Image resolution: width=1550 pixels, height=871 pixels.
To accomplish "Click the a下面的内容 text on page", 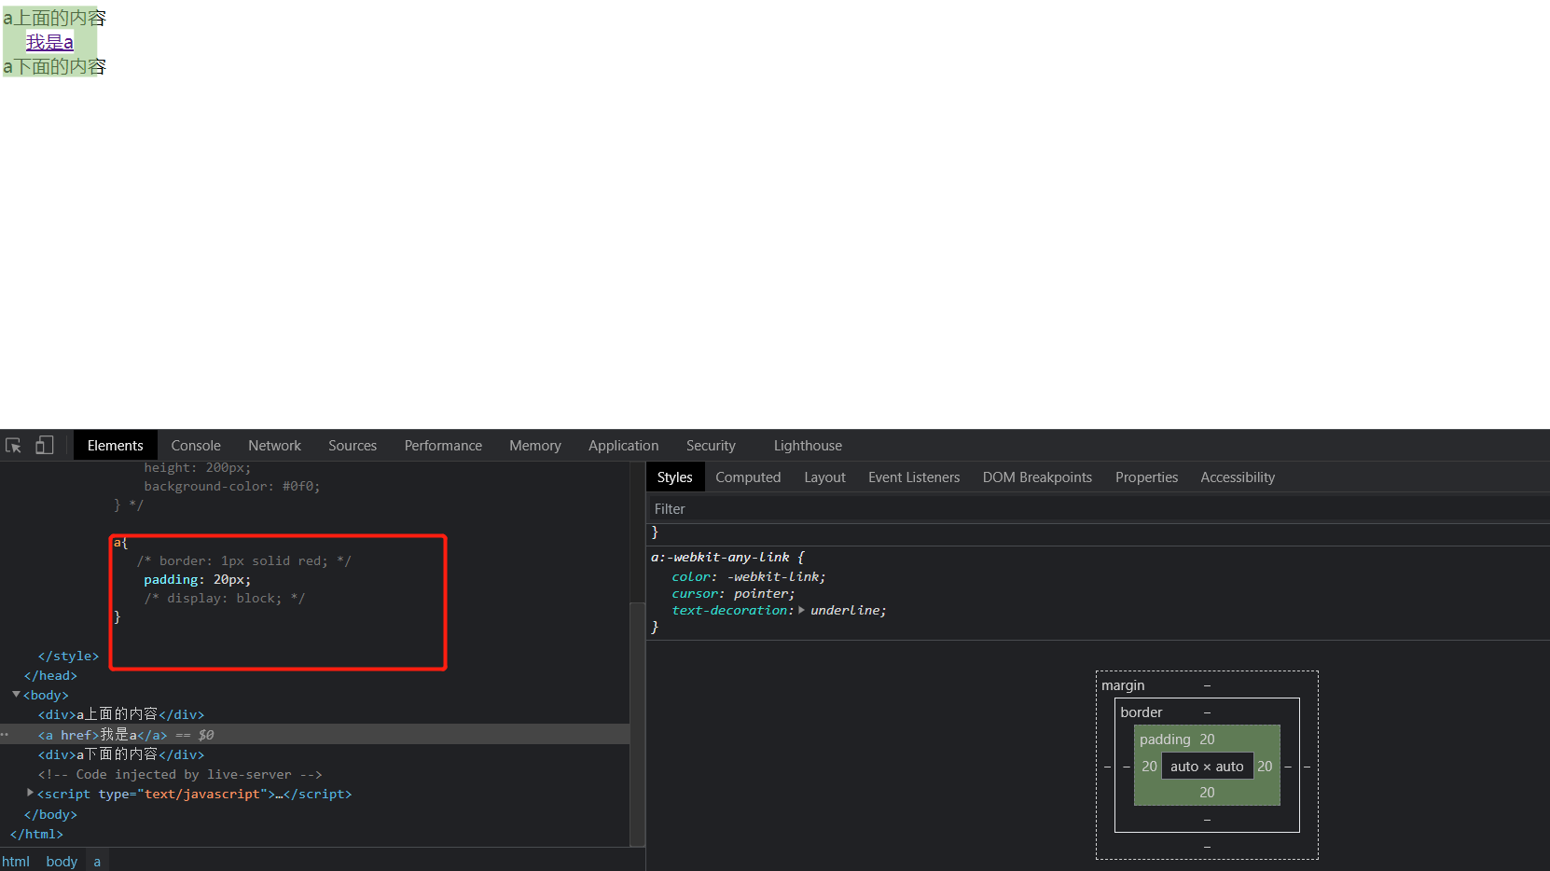I will coord(55,66).
